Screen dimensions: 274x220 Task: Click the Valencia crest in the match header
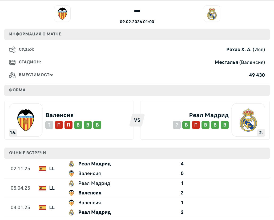(62, 14)
